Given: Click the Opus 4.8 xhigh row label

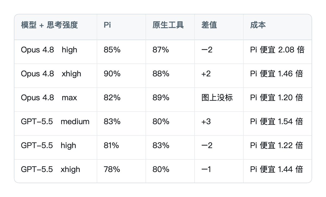Looking at the screenshot, I should click(x=51, y=74).
